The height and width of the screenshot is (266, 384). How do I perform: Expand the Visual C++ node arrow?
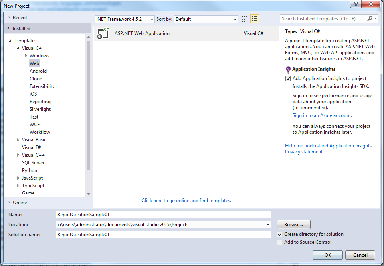(x=18, y=155)
